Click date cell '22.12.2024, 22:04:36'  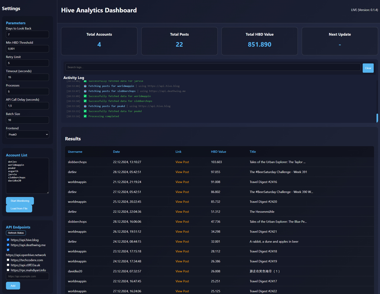(127, 212)
